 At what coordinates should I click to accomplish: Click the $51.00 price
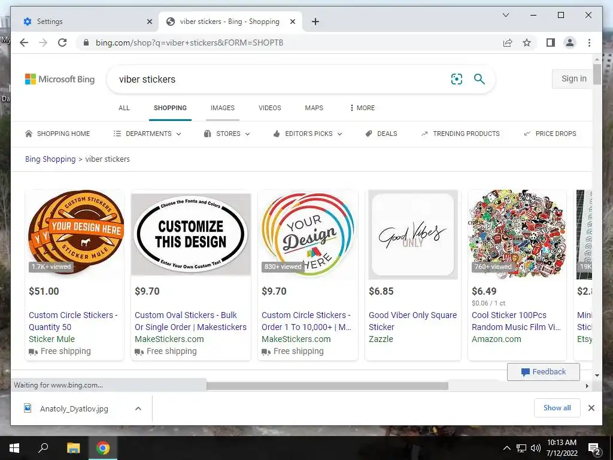[x=44, y=292]
